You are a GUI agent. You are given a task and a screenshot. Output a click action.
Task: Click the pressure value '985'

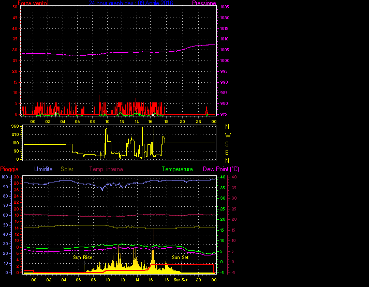point(224,93)
